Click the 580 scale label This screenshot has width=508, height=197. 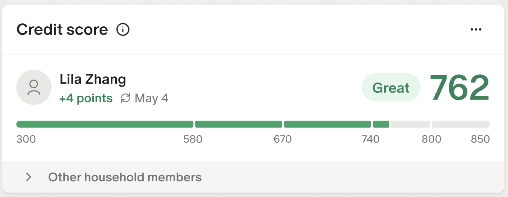pos(193,139)
